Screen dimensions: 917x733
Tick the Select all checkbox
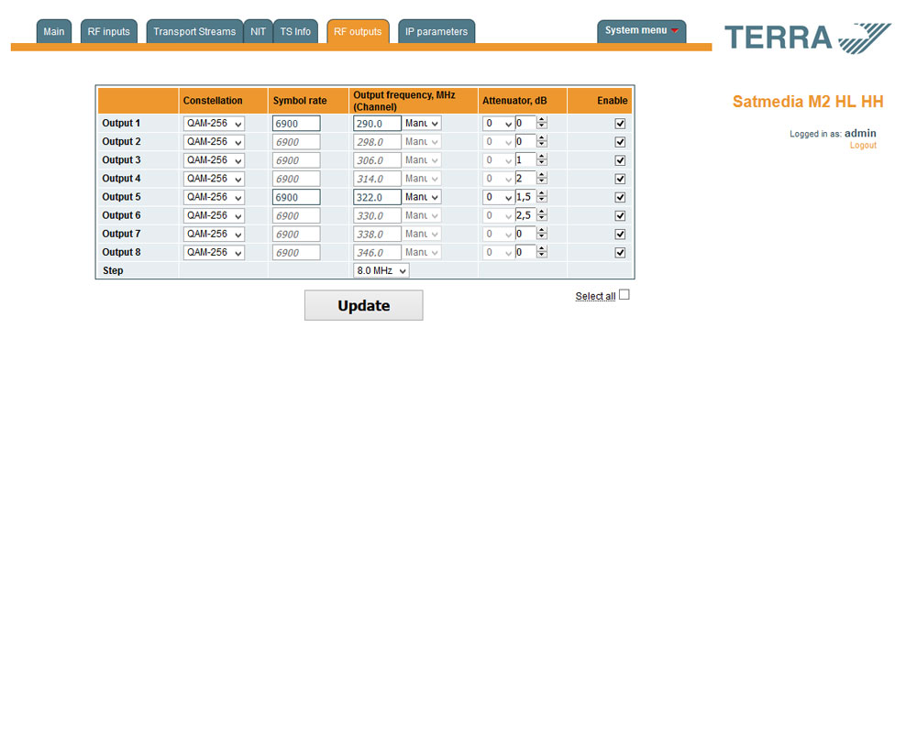[x=624, y=295]
